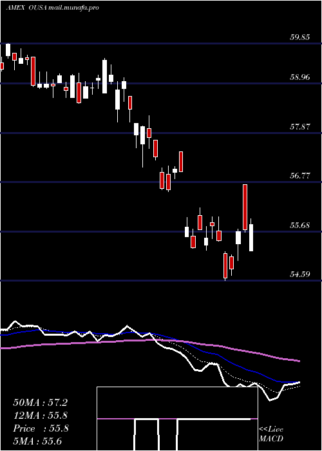Click the 56.77 price level label

[300, 176]
